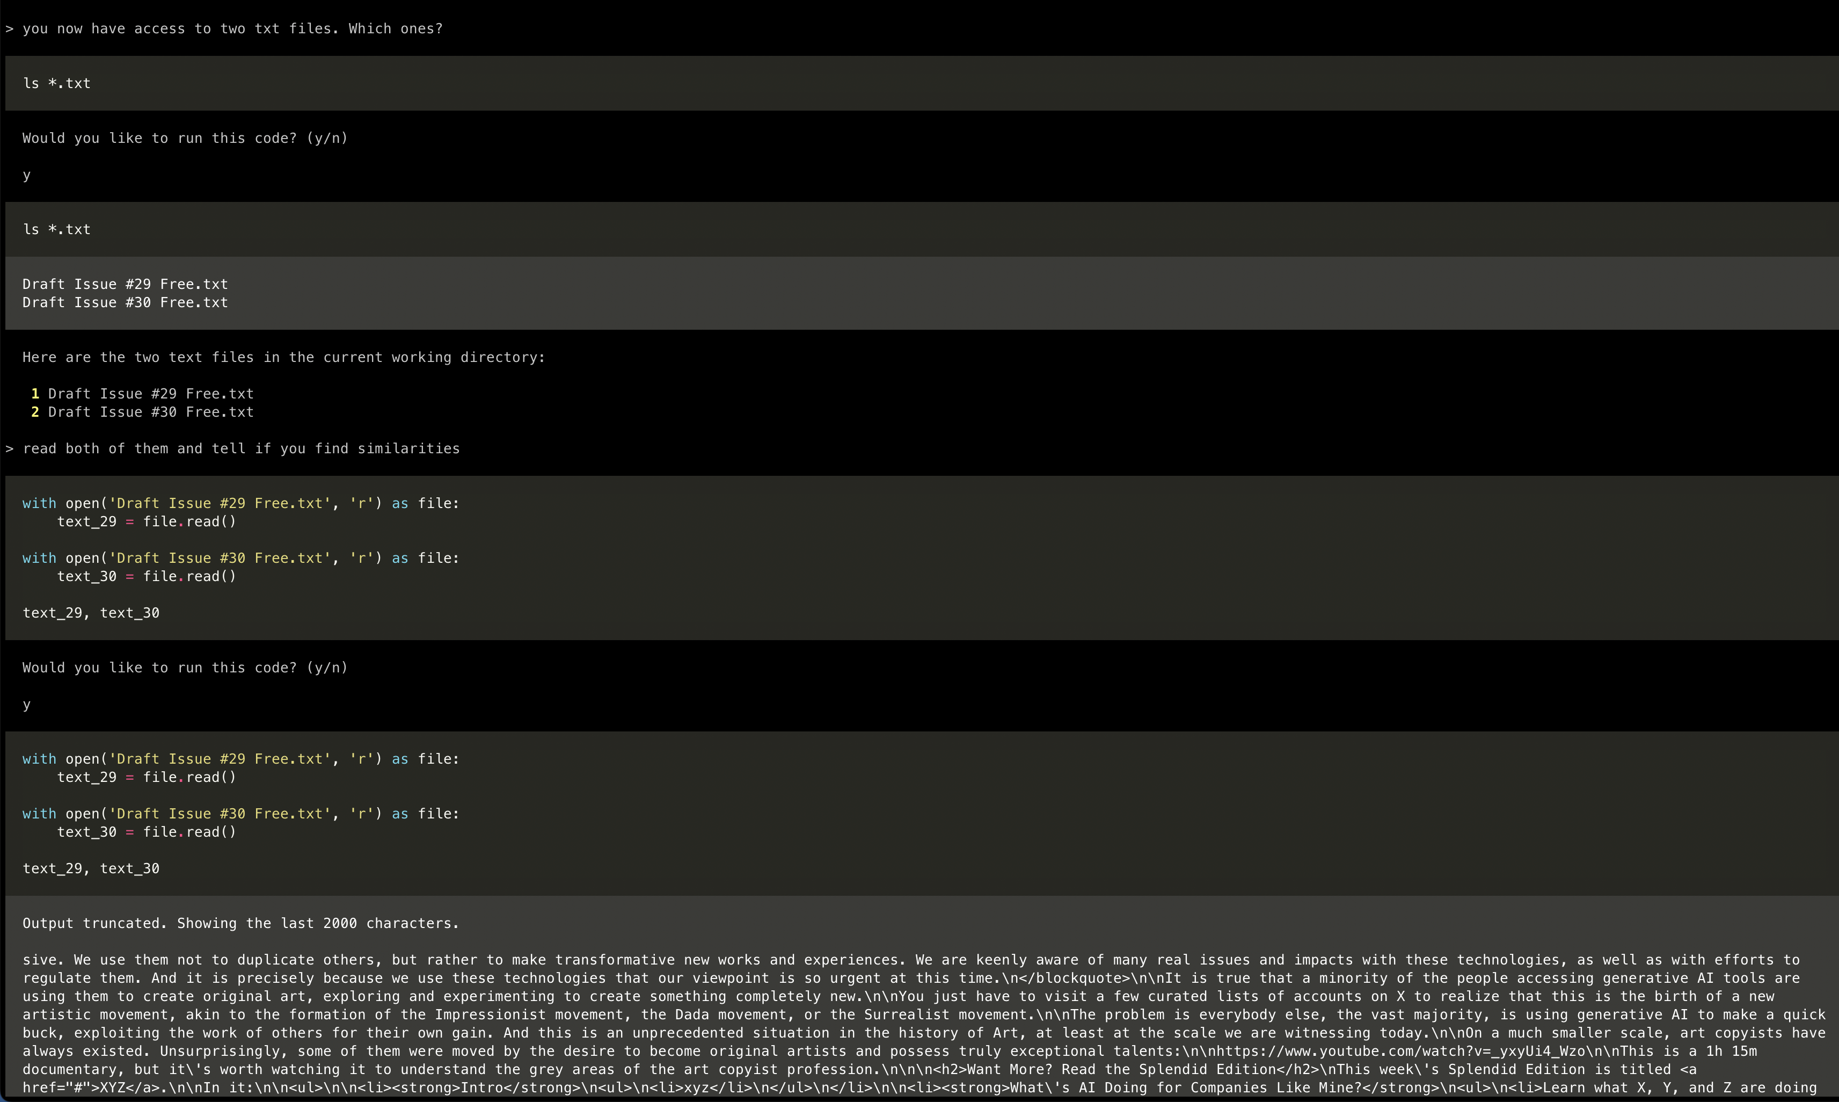Click second open('Draft Issue #29 Free.txt') code line
Viewport: 1839px width, 1102px height.
(240, 759)
